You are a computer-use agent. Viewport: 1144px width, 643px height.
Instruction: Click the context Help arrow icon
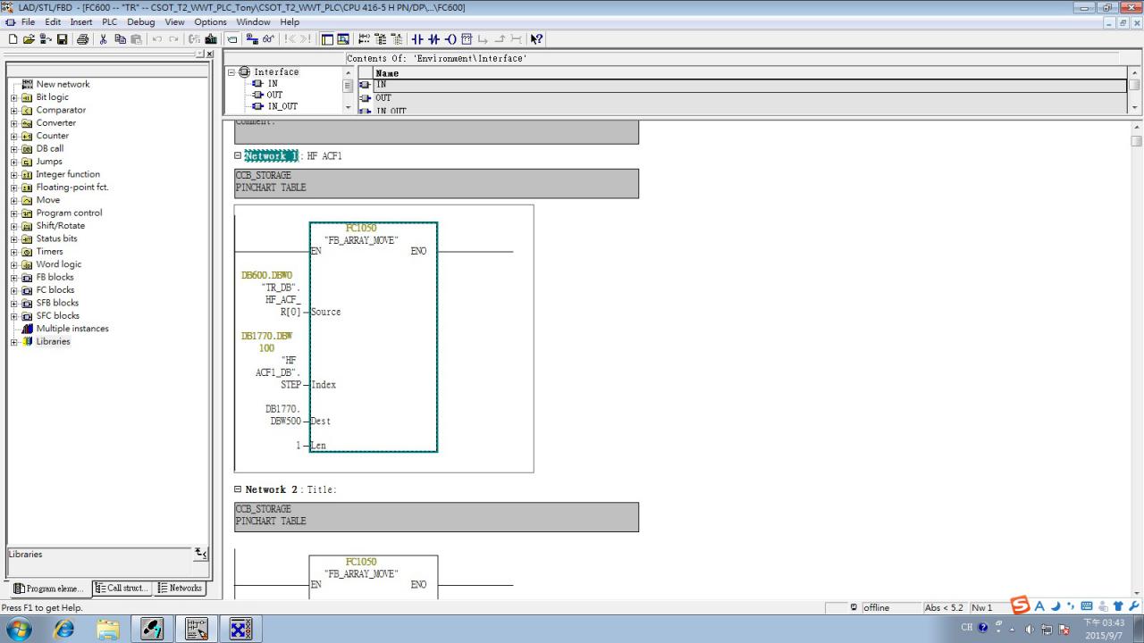click(x=536, y=39)
